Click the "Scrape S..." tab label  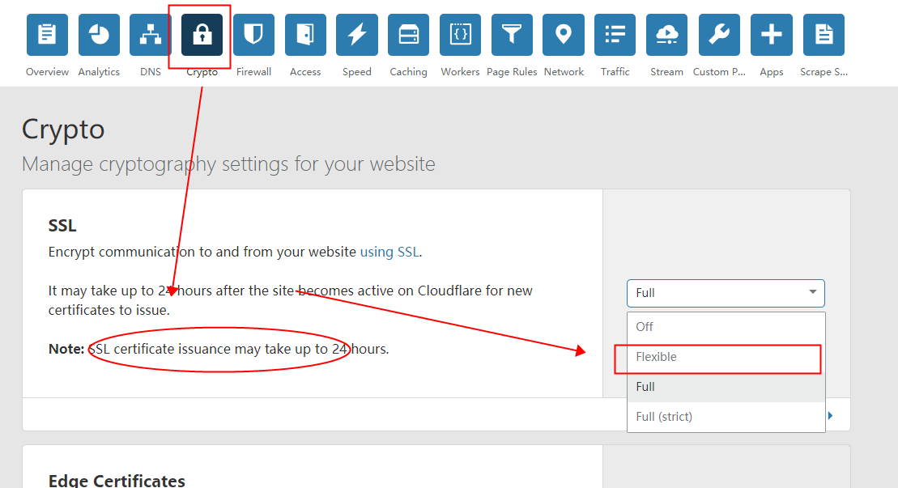point(824,71)
